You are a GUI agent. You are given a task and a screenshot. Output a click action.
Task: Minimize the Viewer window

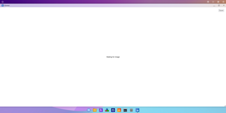(214, 5)
